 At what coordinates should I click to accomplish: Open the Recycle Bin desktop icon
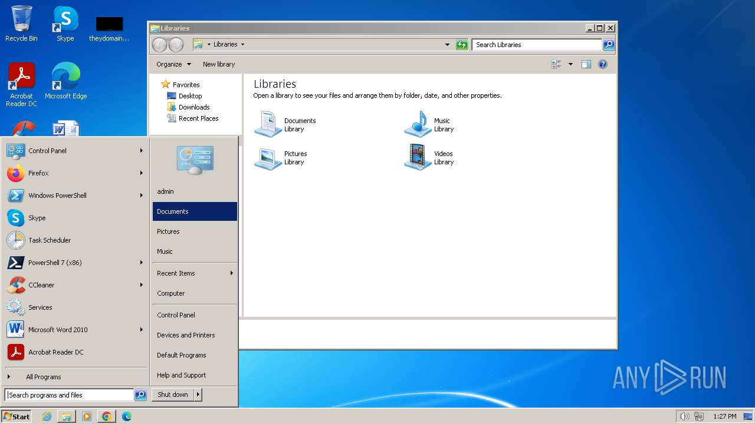click(21, 24)
